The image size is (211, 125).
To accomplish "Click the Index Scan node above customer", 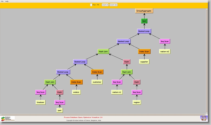I will click(97, 72).
